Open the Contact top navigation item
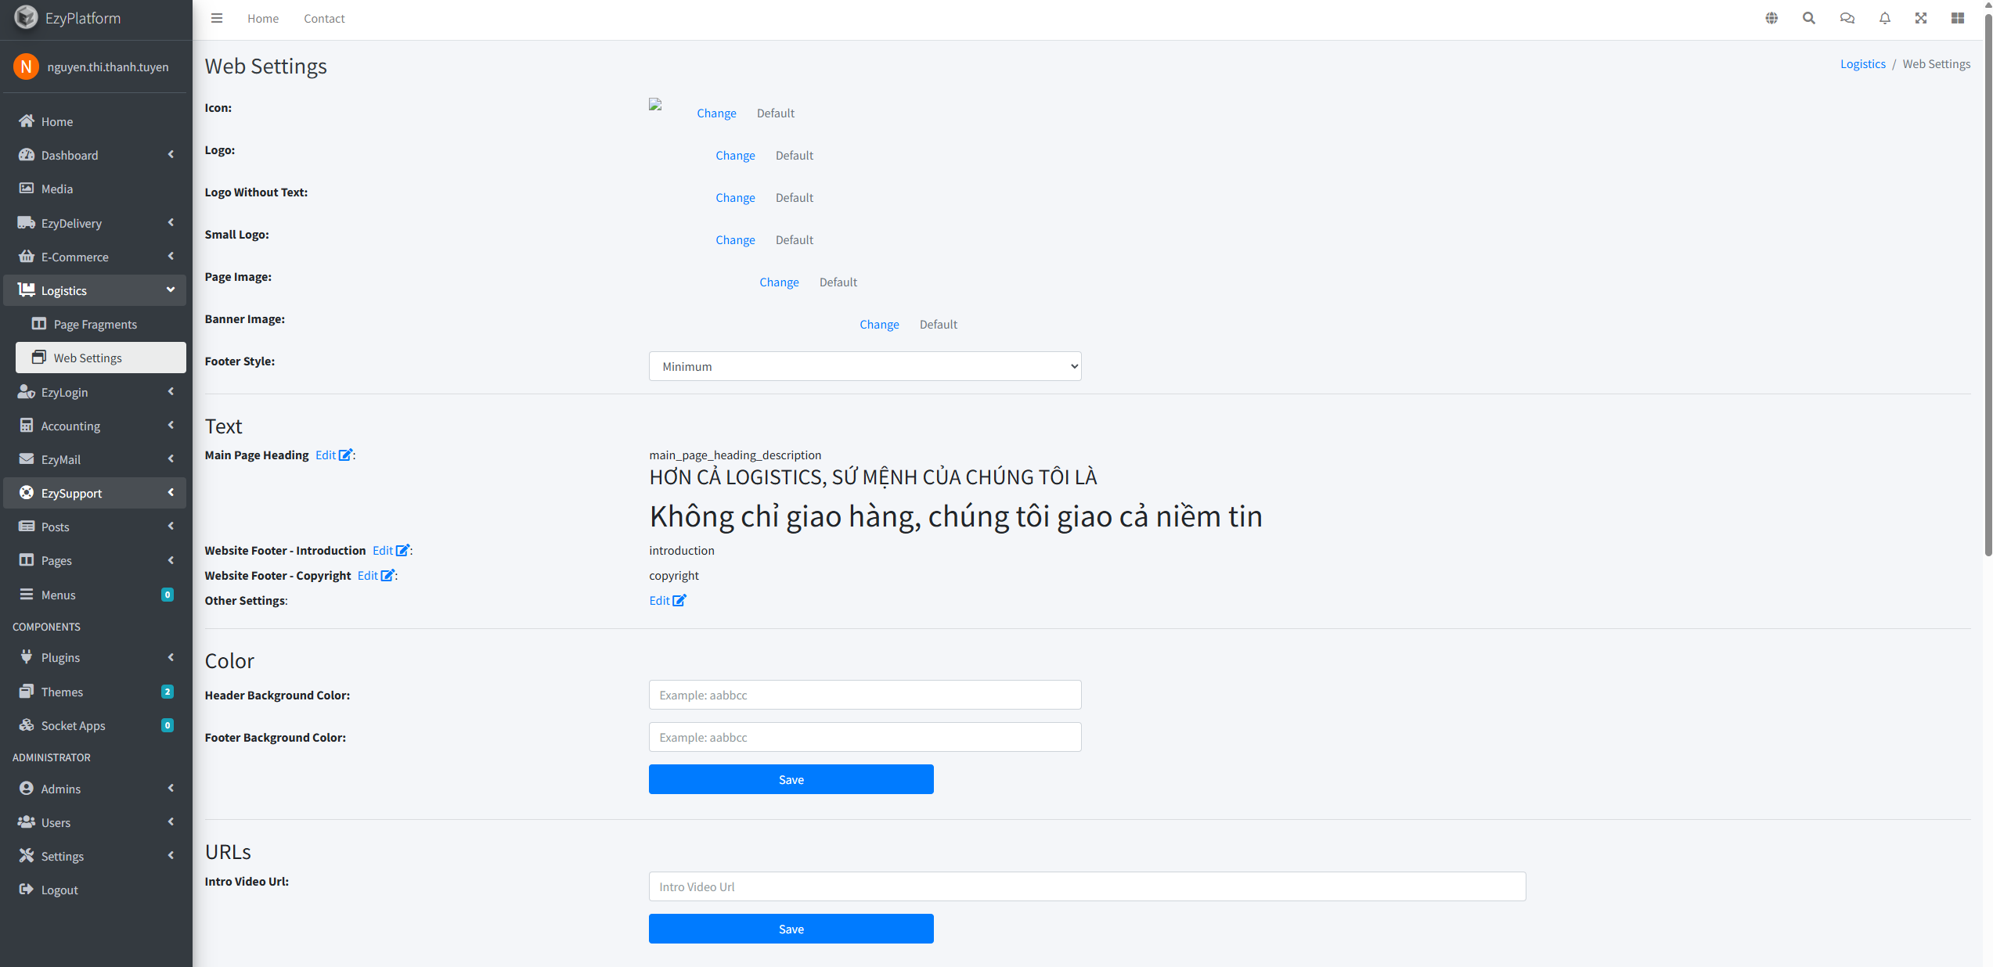Image resolution: width=1993 pixels, height=967 pixels. pos(324,18)
